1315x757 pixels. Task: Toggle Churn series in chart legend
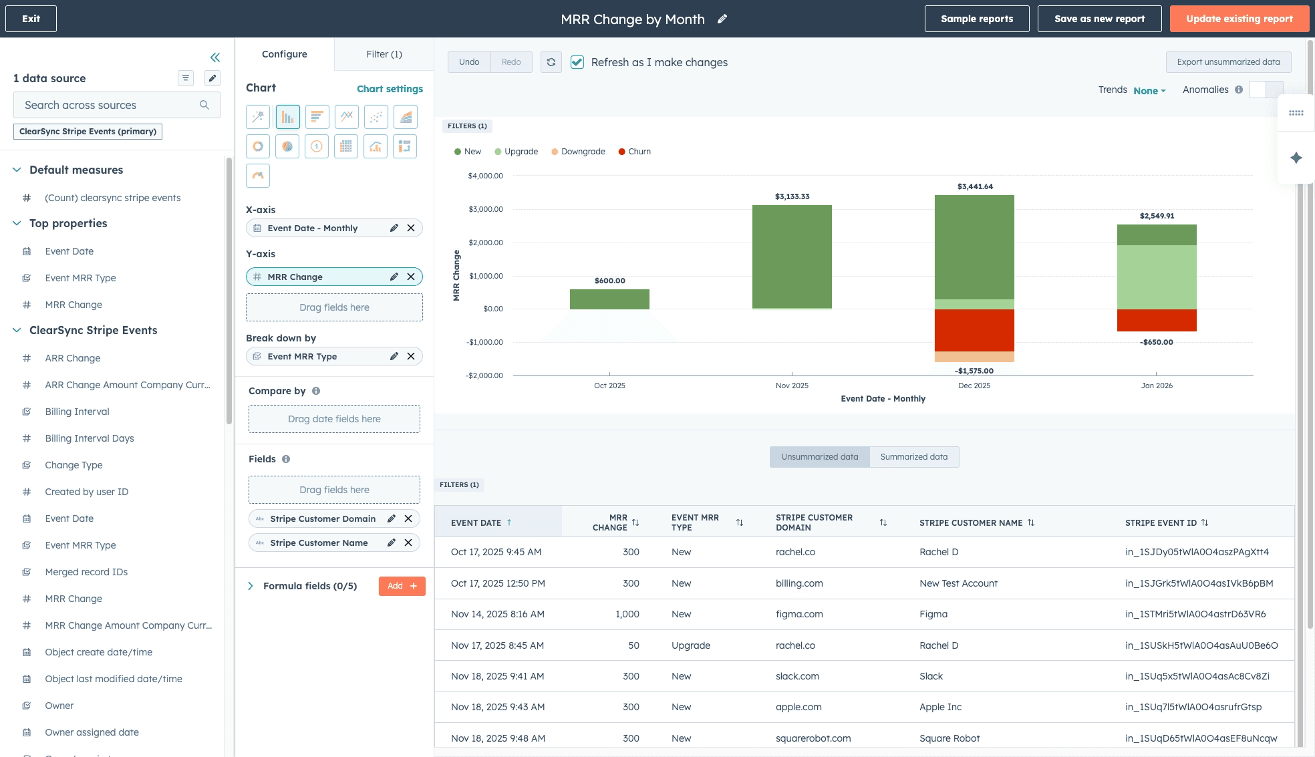click(x=634, y=152)
